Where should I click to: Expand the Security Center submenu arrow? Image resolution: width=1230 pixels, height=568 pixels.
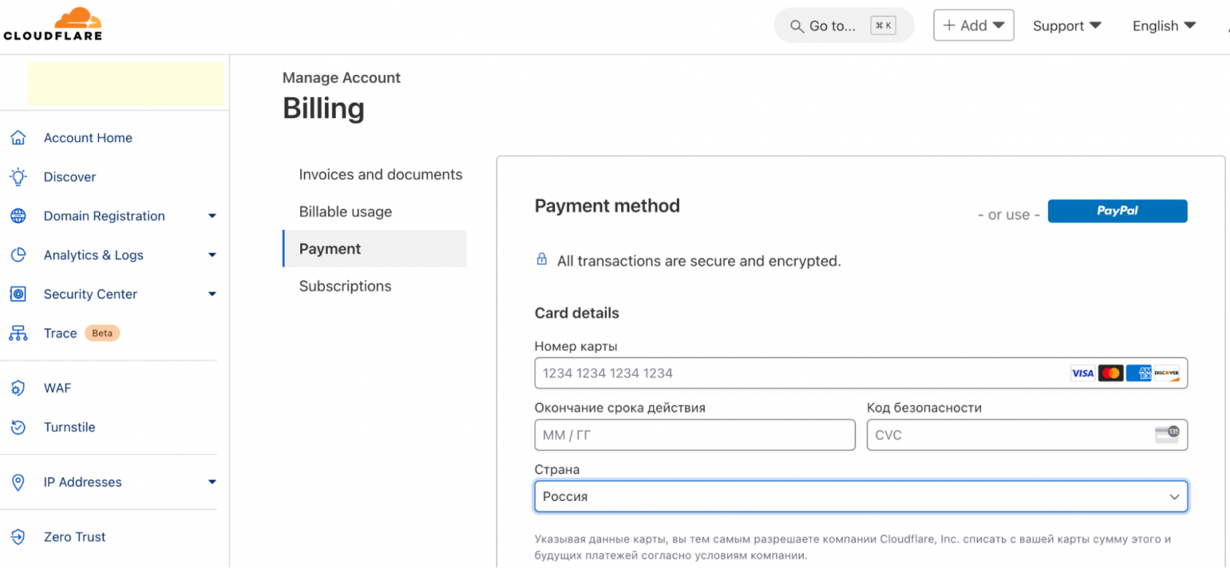(212, 294)
